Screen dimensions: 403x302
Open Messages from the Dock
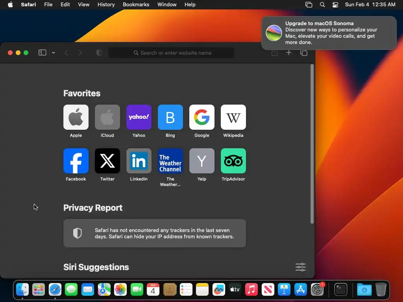(71, 290)
